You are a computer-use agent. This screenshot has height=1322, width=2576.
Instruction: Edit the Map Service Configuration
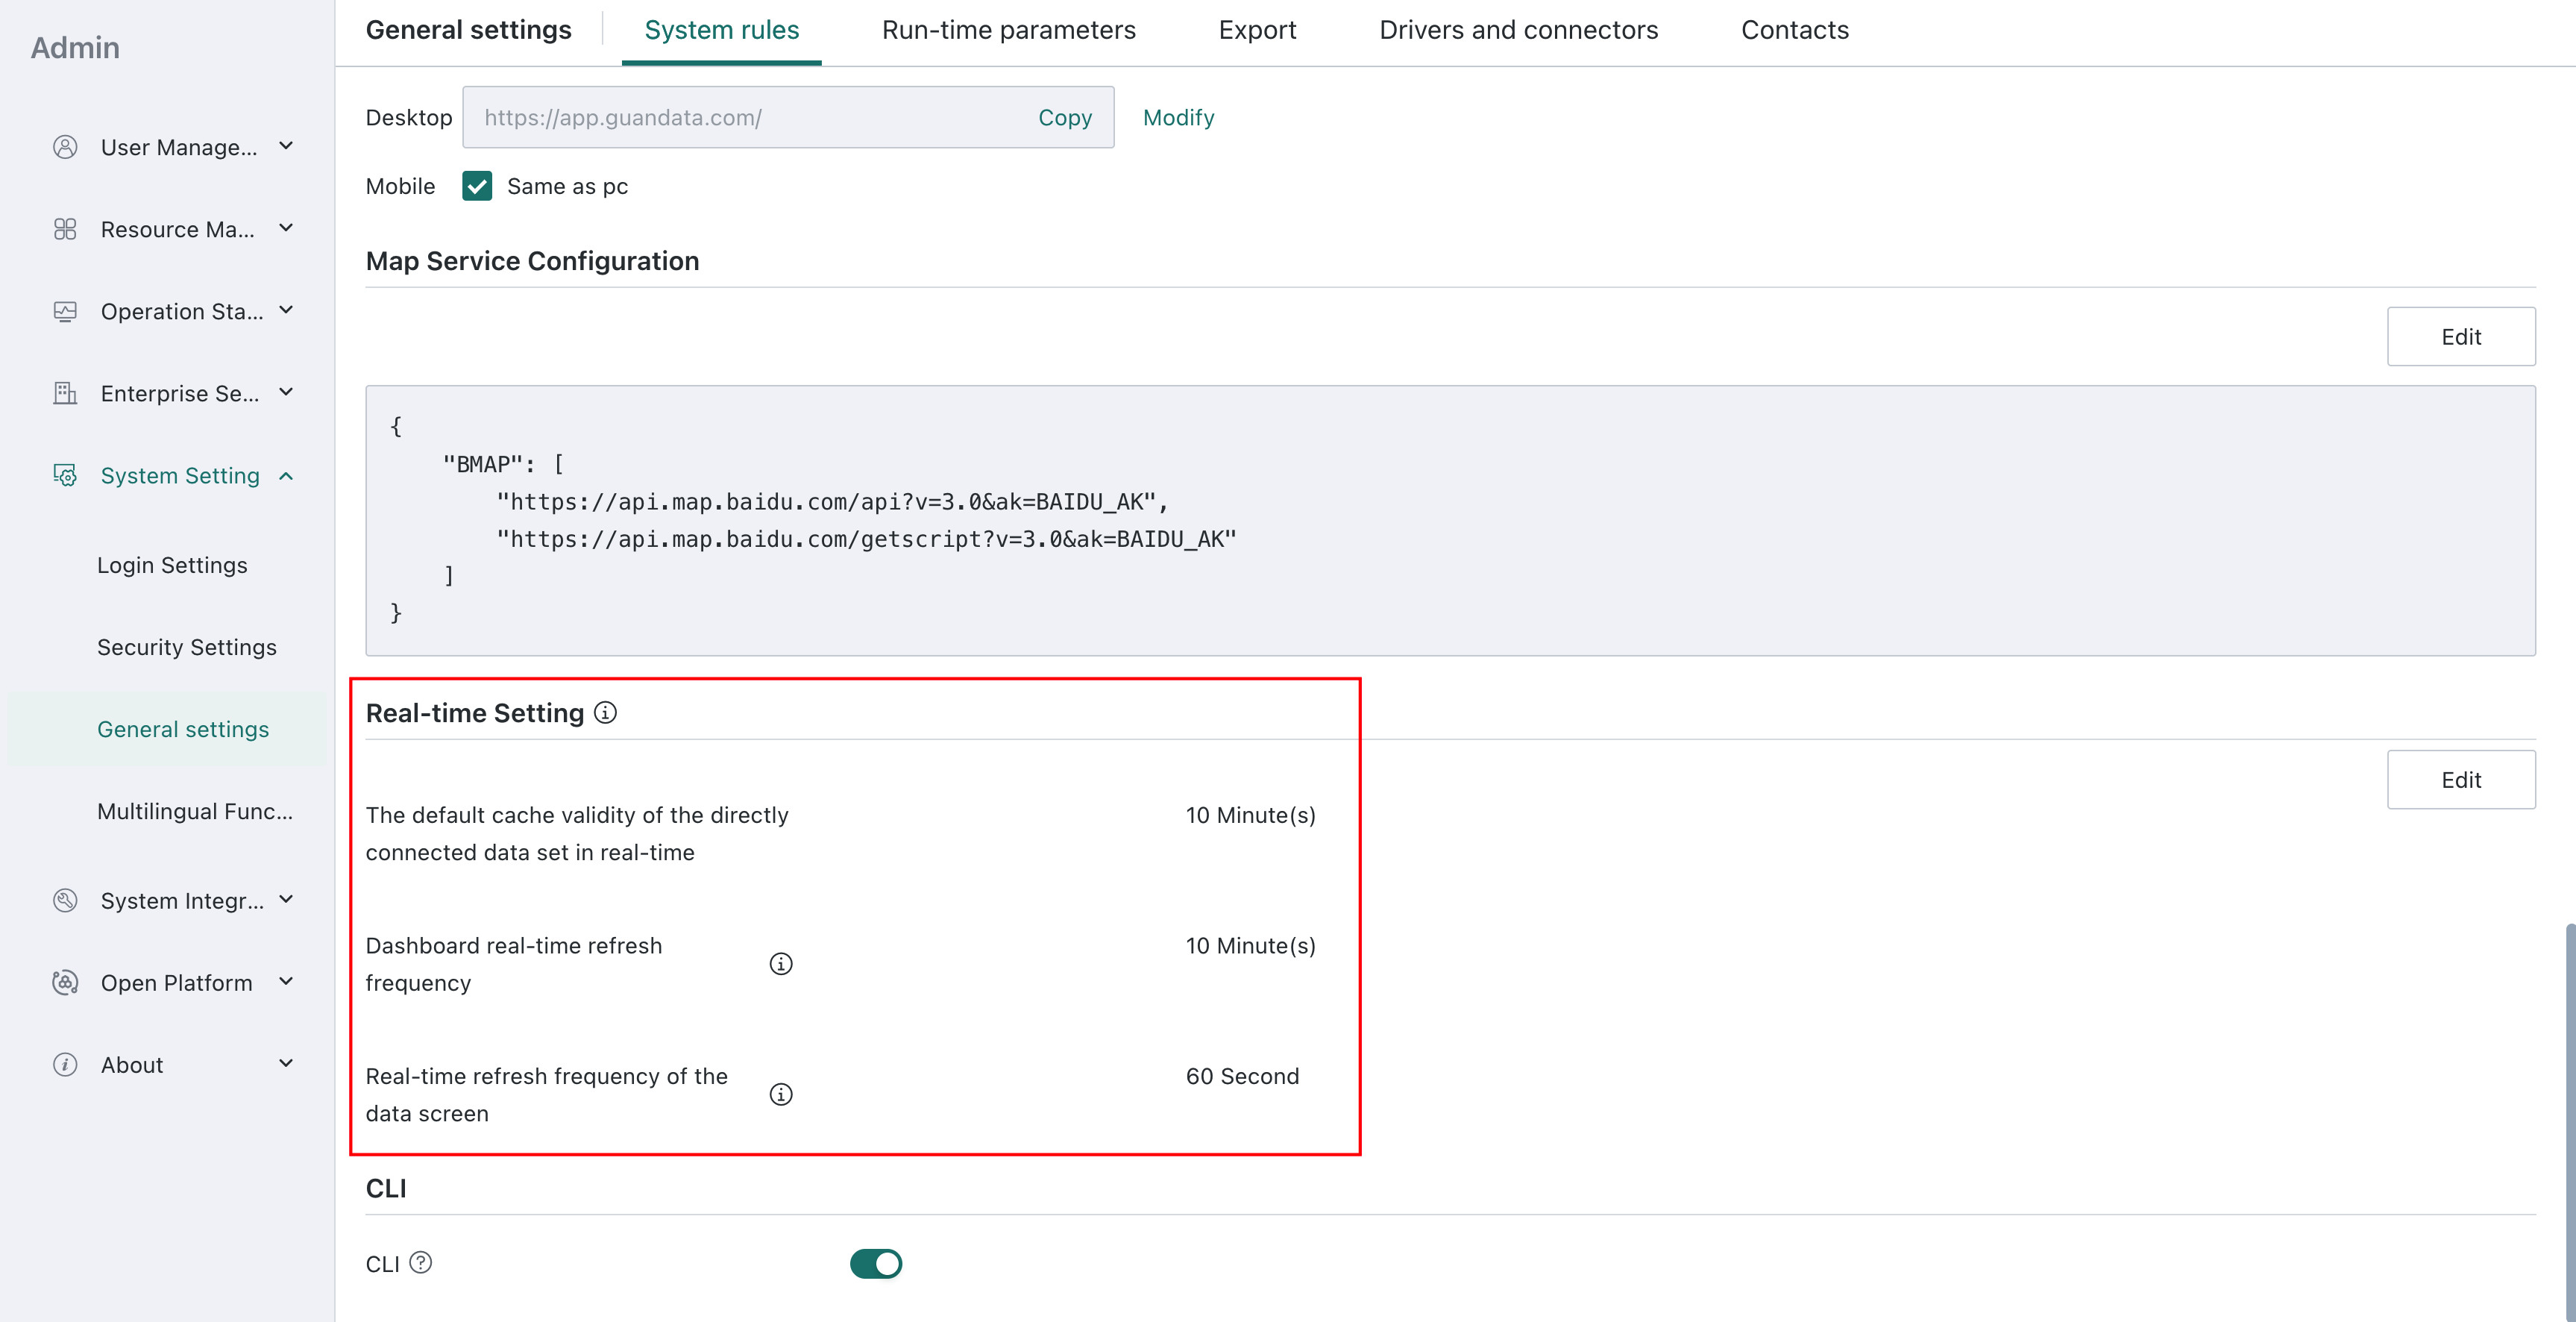point(2461,336)
